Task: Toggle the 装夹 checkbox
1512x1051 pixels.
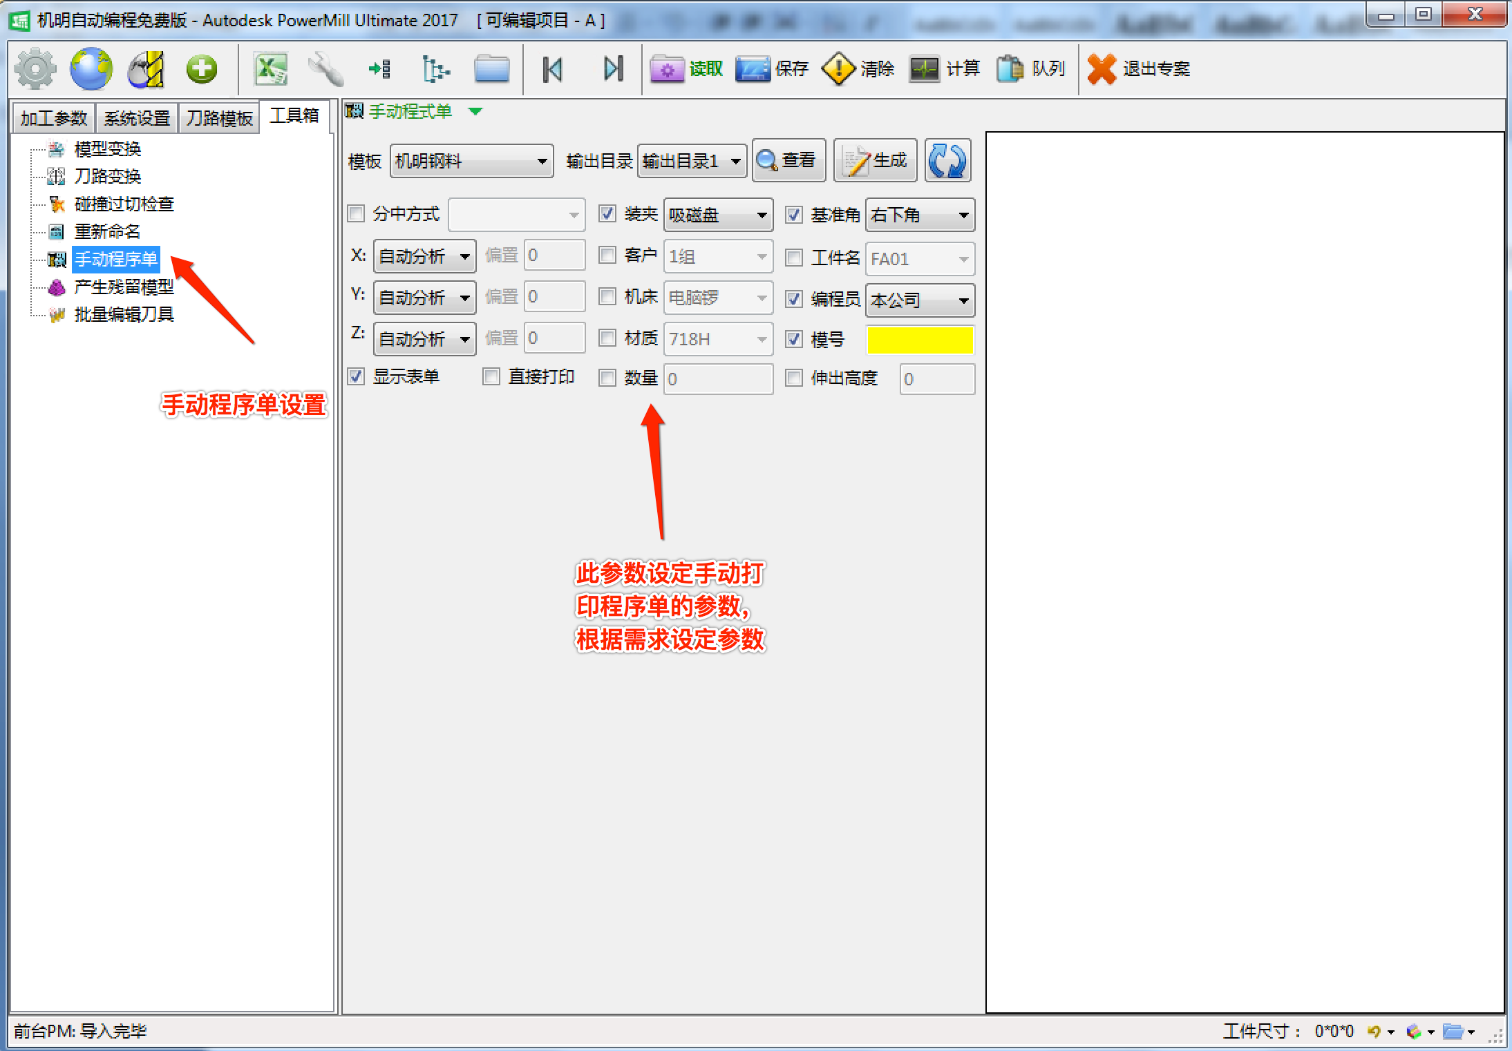Action: [607, 213]
